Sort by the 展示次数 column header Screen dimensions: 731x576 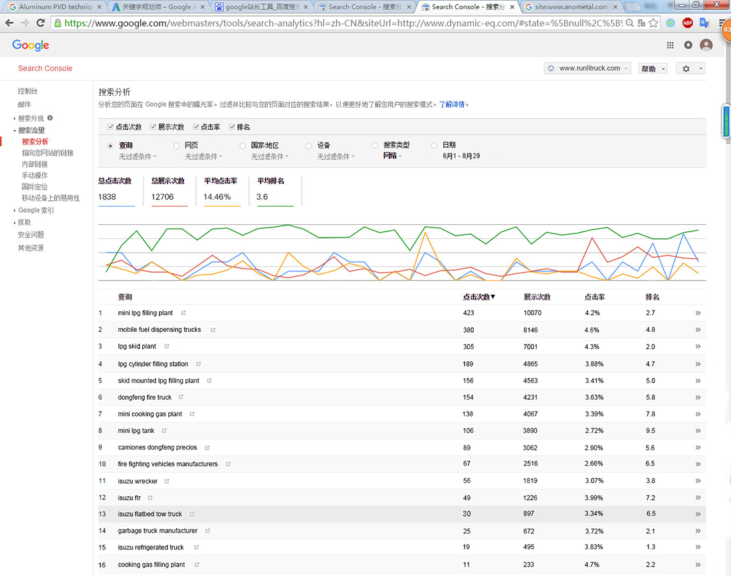pyautogui.click(x=537, y=297)
